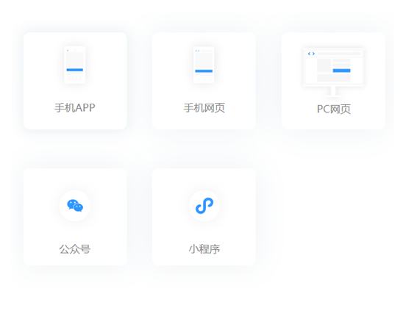
Task: Click the code brackets in the monitor illustration
Action: (311, 54)
